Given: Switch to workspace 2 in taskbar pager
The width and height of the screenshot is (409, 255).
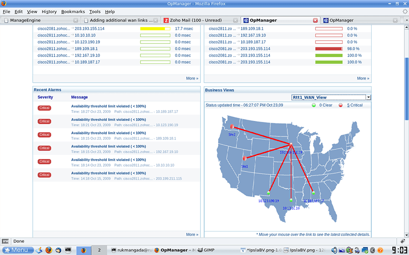Looking at the screenshot, I should (99, 250).
